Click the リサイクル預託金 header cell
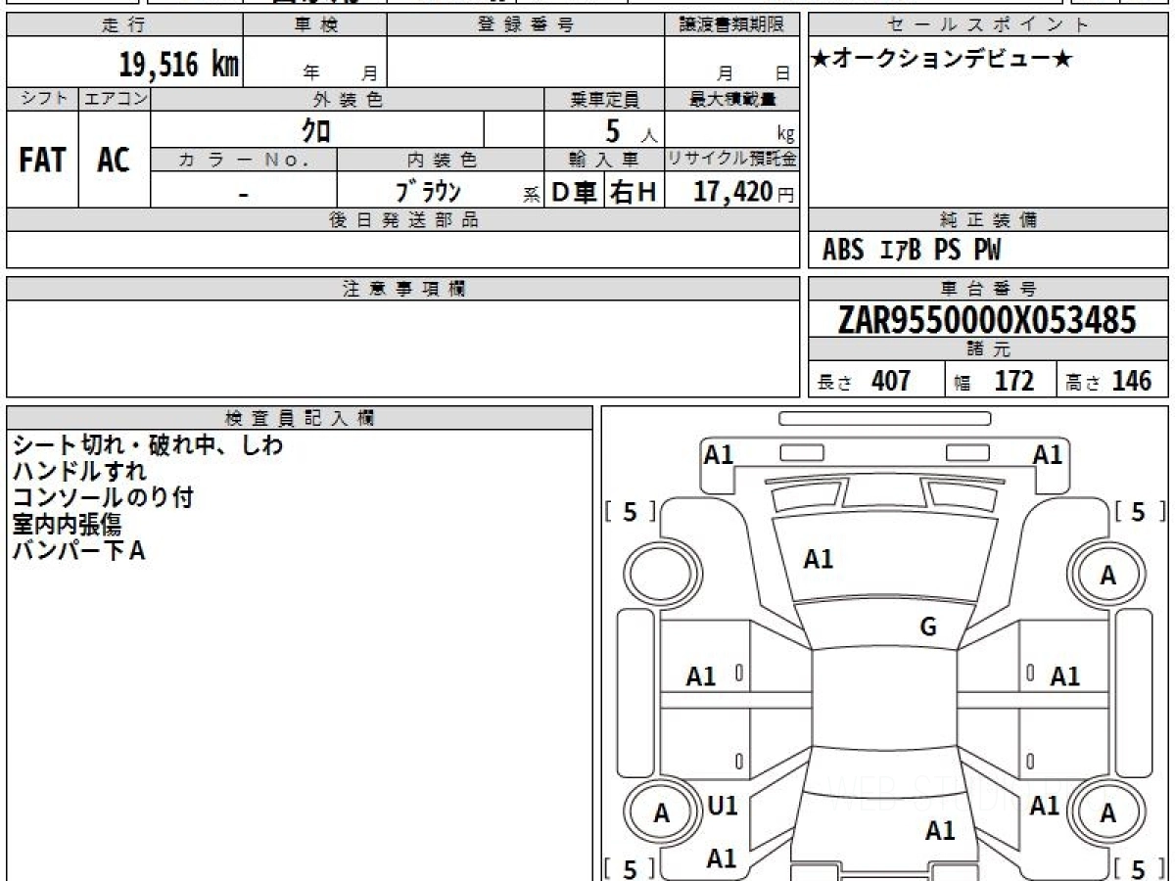Viewport: 1175px width, 881px height. pyautogui.click(x=732, y=160)
